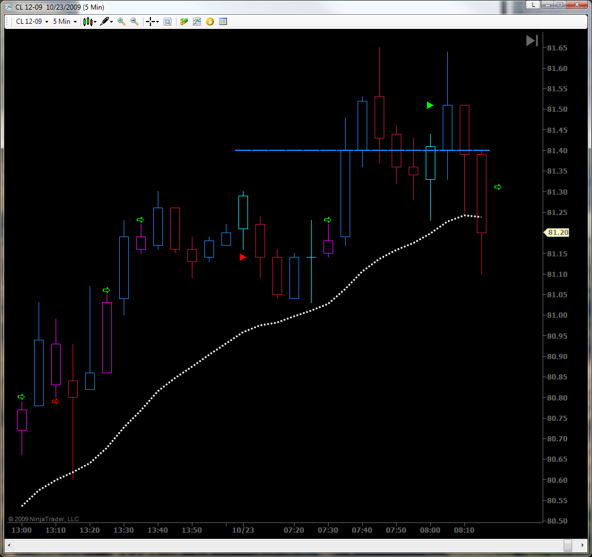Viewport: 592px width, 557px height.
Task: Minimize the chart window
Action: pos(547,5)
